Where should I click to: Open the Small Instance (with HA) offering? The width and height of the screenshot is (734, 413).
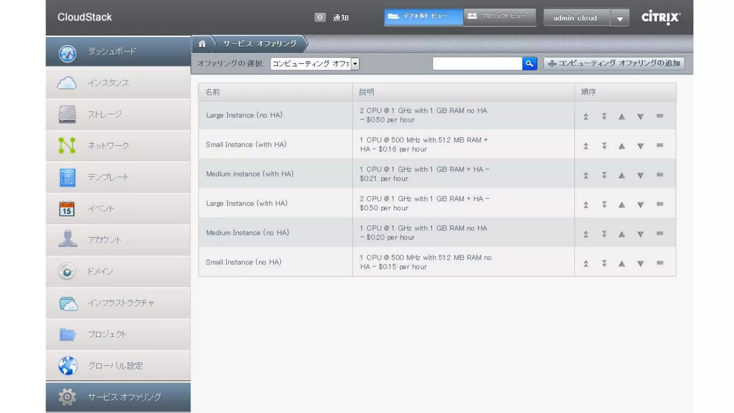246,144
